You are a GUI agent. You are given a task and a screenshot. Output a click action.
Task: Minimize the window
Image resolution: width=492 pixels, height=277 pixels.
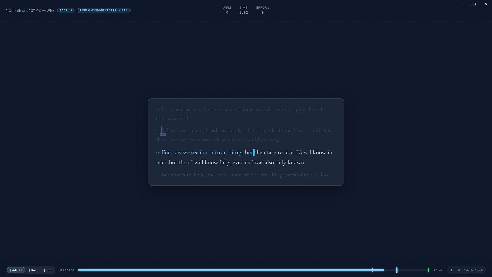click(463, 4)
